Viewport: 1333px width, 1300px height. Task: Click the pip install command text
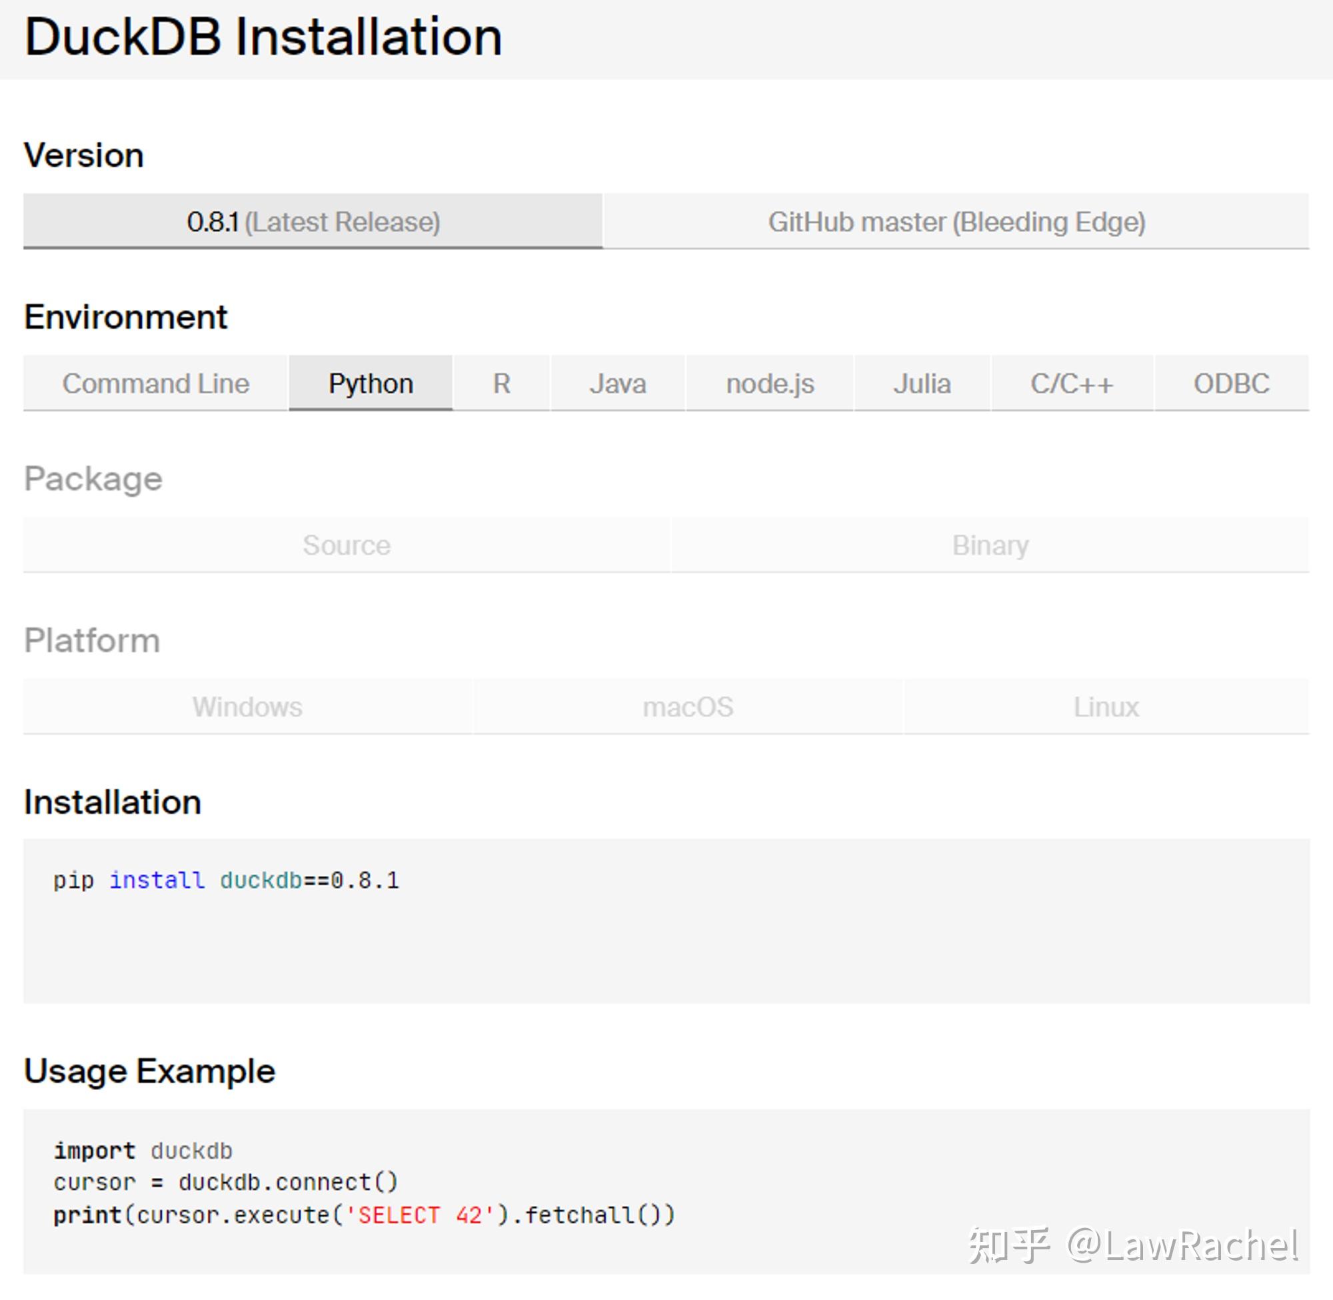(x=227, y=880)
